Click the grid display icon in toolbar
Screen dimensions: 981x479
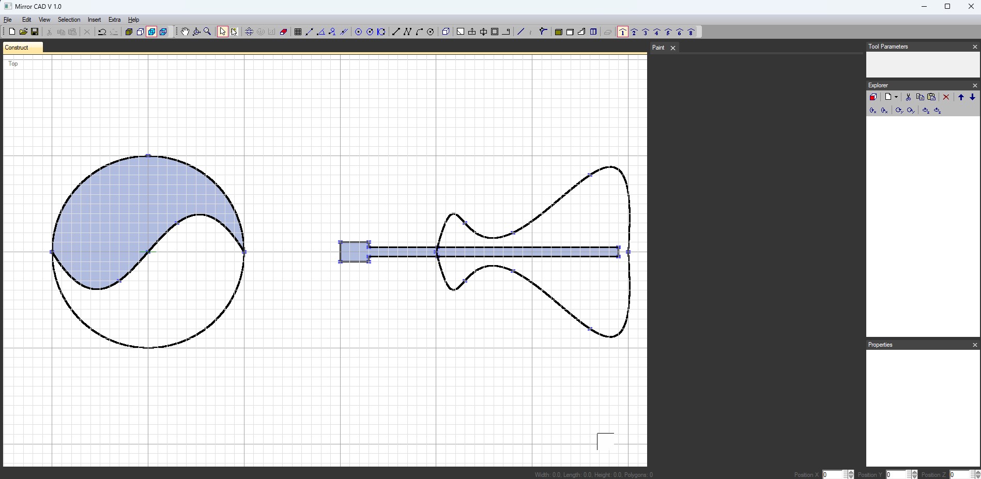298,32
